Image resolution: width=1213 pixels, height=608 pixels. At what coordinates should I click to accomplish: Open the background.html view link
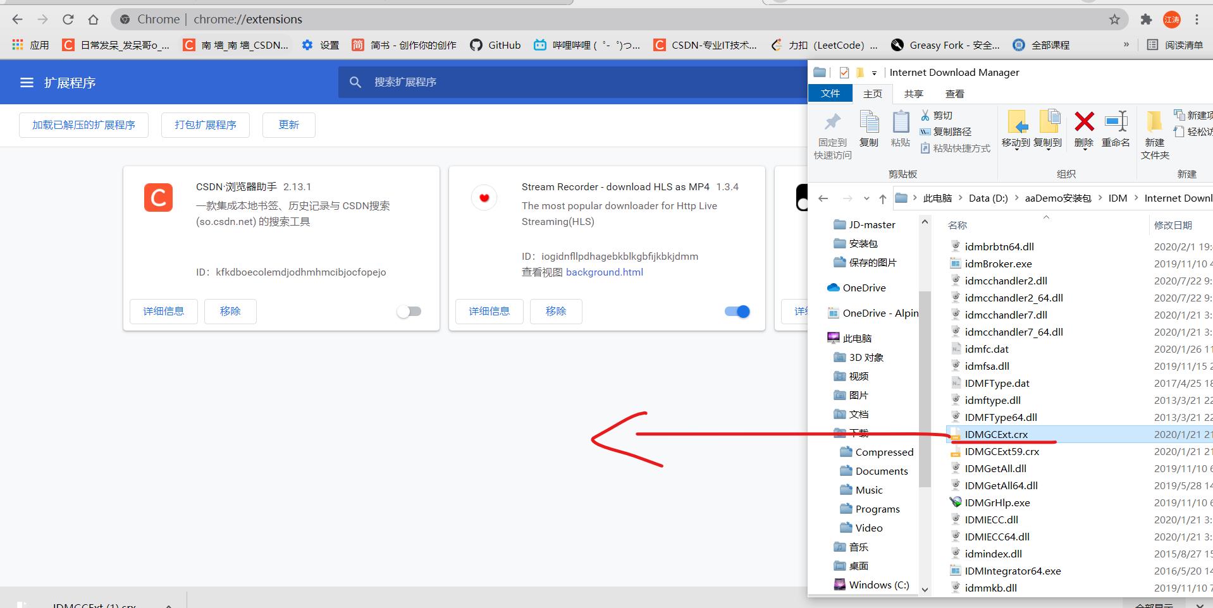tap(605, 272)
